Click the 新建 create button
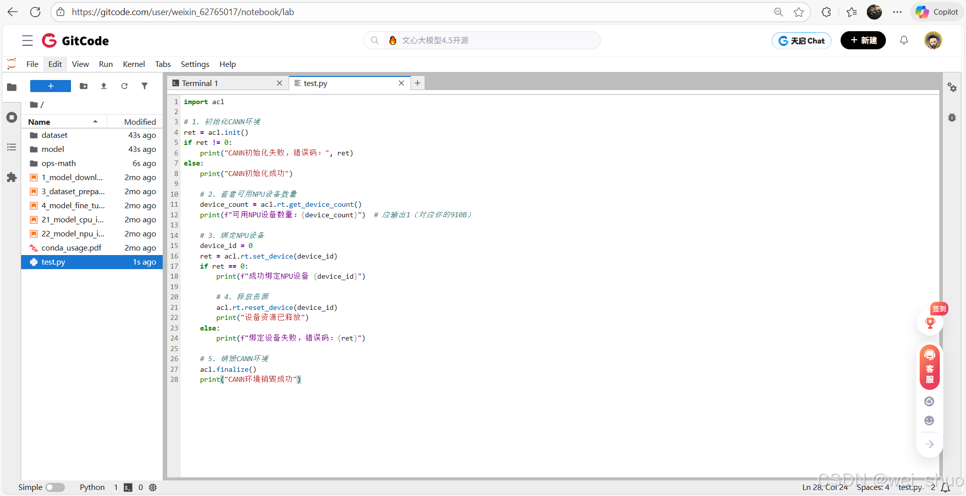The image size is (966, 496). (863, 40)
